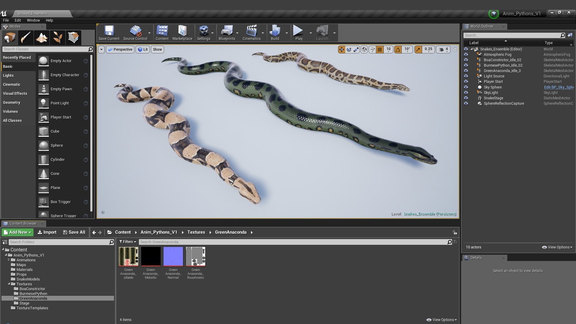Image resolution: width=576 pixels, height=324 pixels.
Task: Open Settings toolbar icon
Action: 203,33
